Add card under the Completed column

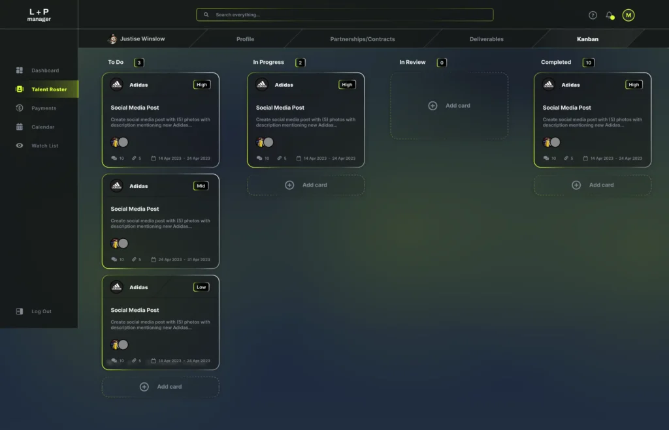tap(593, 185)
